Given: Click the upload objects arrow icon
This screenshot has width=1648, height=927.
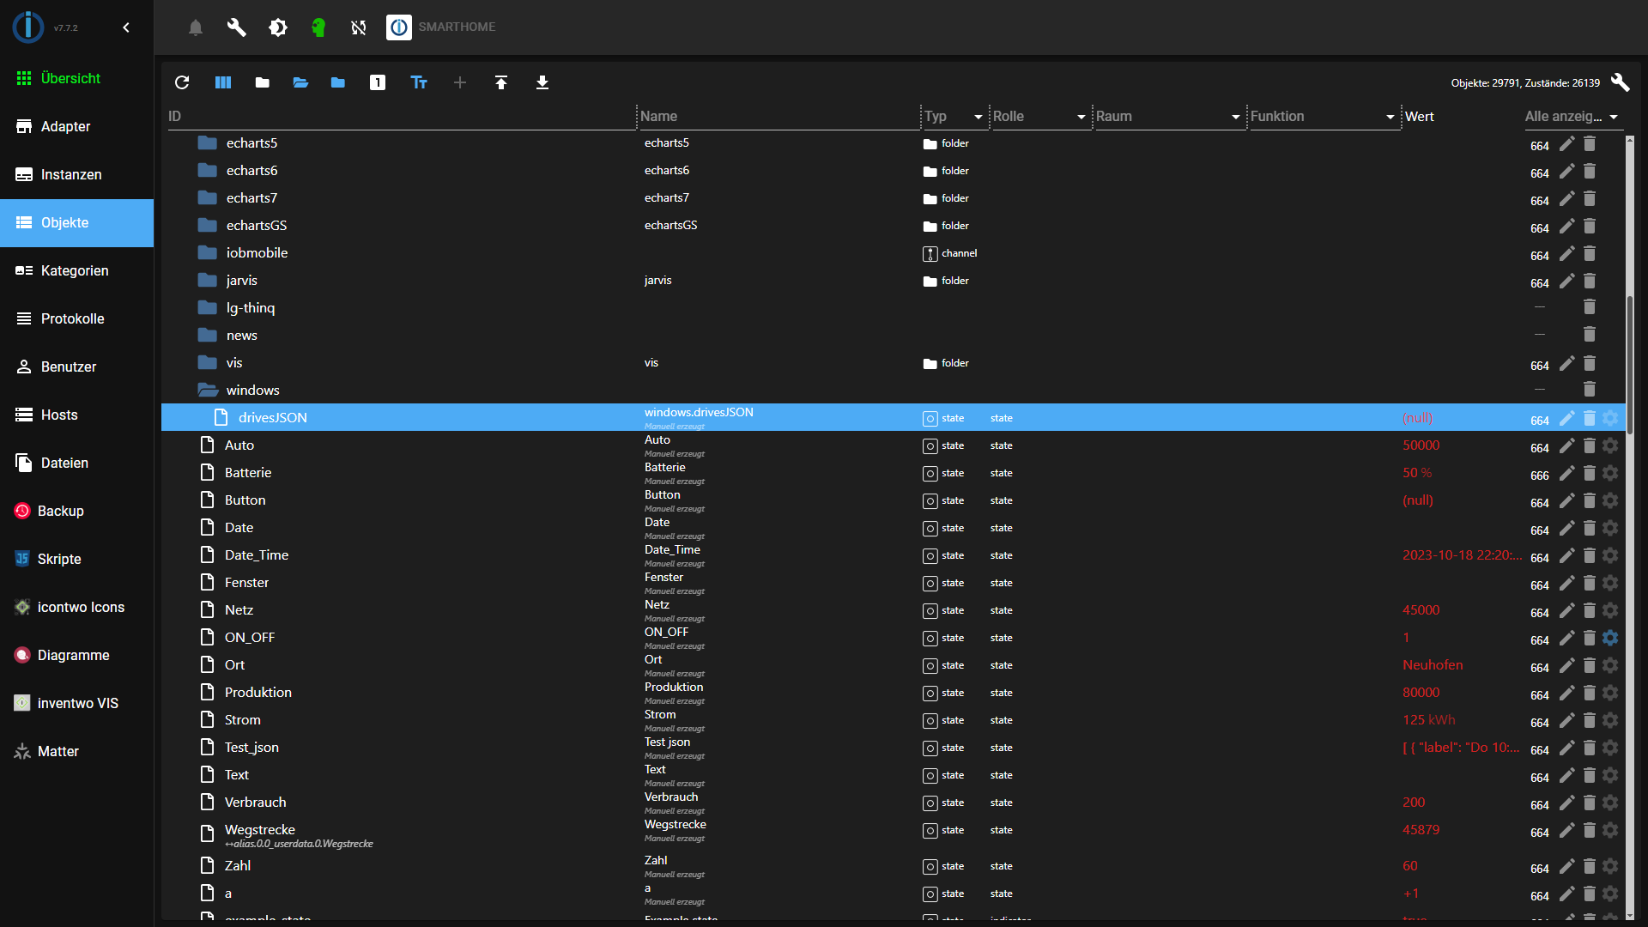Looking at the screenshot, I should pyautogui.click(x=501, y=82).
